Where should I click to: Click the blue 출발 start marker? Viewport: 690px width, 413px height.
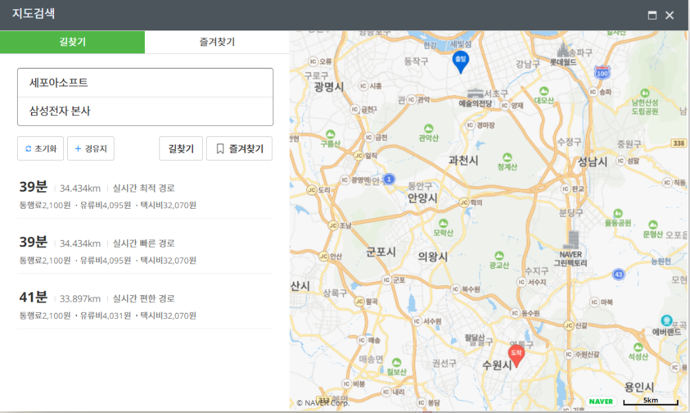(460, 62)
